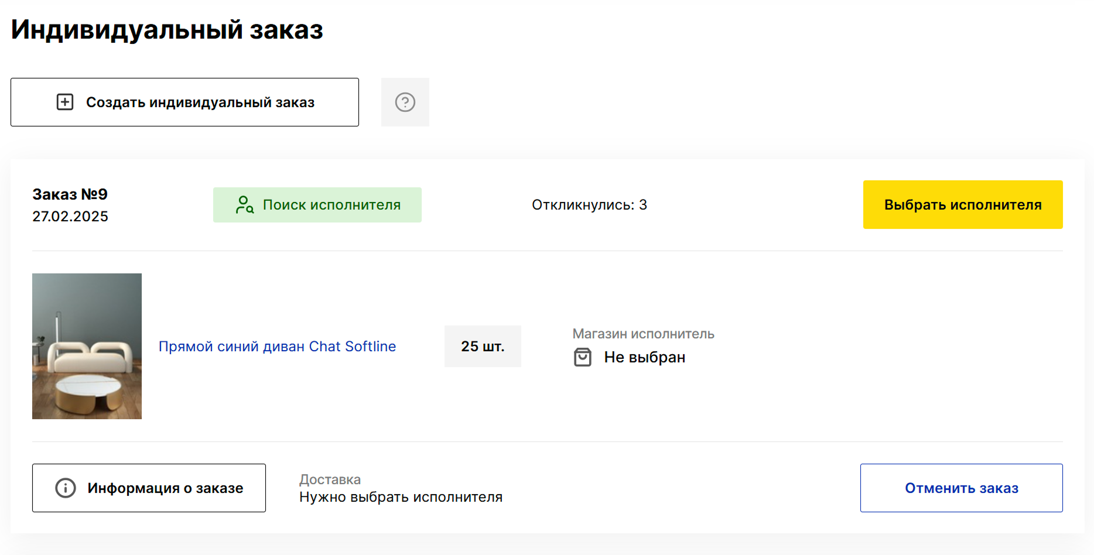Click the 25 шт. quantity badge
Viewport: 1094px width, 555px height.
(483, 347)
